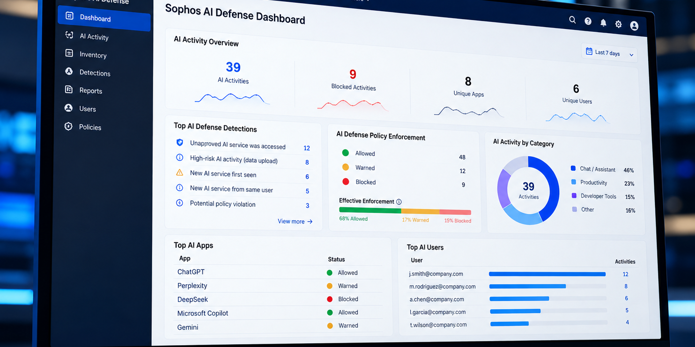Click the warning triangle for New AI service first seen
Screen dimensions: 695x347
[179, 173]
